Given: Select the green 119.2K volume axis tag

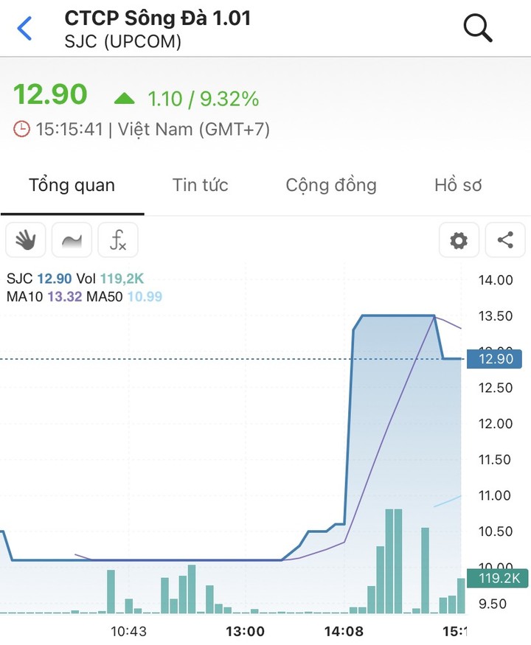Looking at the screenshot, I should 497,579.
